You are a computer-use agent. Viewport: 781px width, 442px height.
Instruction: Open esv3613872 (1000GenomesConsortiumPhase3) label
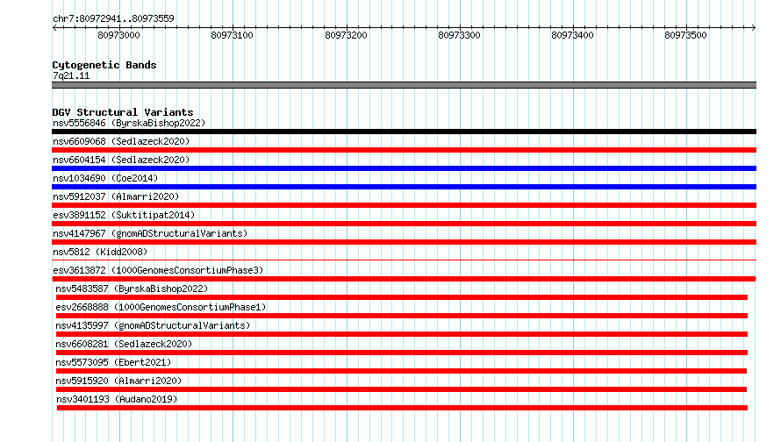coord(158,270)
